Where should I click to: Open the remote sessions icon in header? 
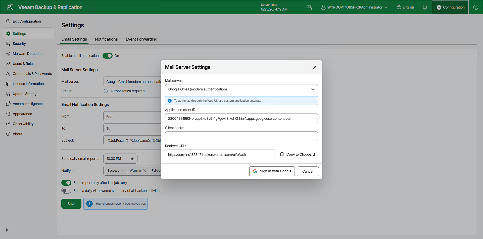pyautogui.click(x=309, y=7)
